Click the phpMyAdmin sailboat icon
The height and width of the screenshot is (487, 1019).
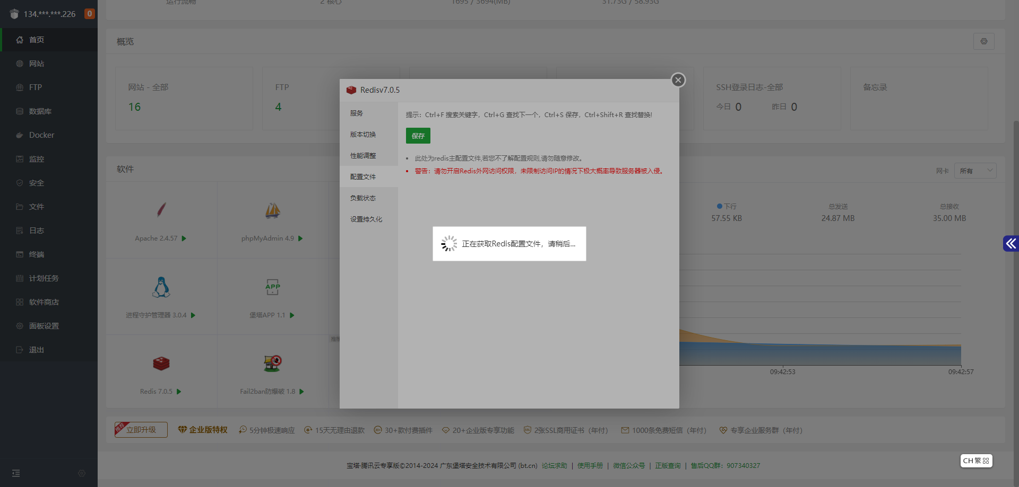tap(273, 210)
